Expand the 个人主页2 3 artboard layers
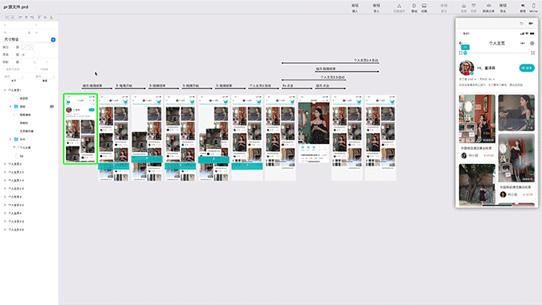Image resolution: width=542 pixels, height=305 pixels. point(5,180)
